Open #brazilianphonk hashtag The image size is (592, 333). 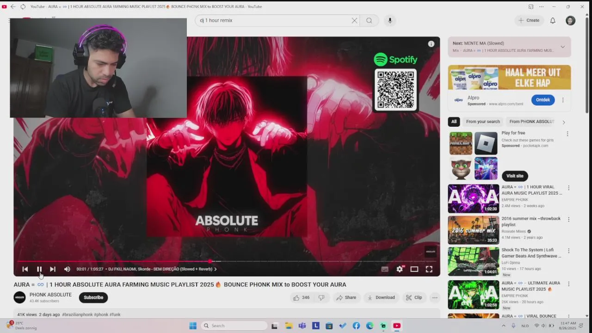[x=77, y=314]
